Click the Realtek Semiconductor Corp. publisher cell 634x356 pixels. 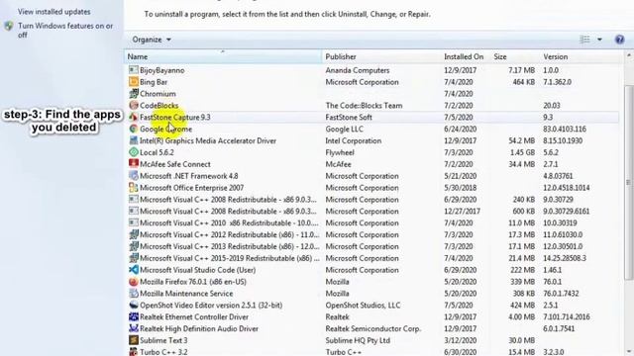(x=372, y=328)
